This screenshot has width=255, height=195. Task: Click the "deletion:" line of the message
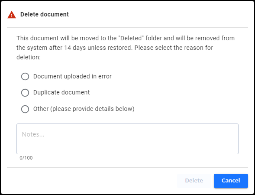point(29,57)
